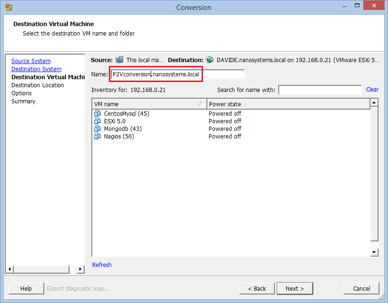Click the VMware Converter app icon in title bar
This screenshot has width=388, height=303.
coord(9,7)
